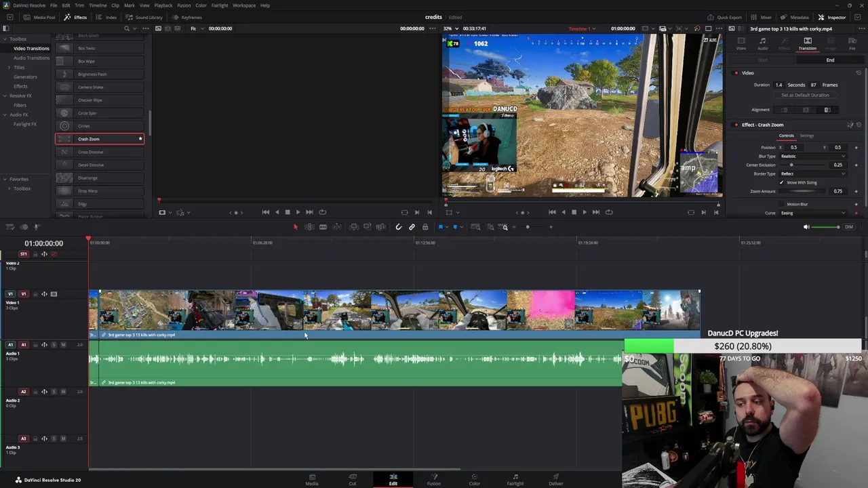Click the blue flag icon

click(441, 227)
